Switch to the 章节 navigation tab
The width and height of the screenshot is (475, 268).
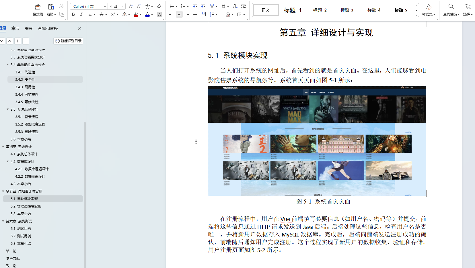[15, 28]
